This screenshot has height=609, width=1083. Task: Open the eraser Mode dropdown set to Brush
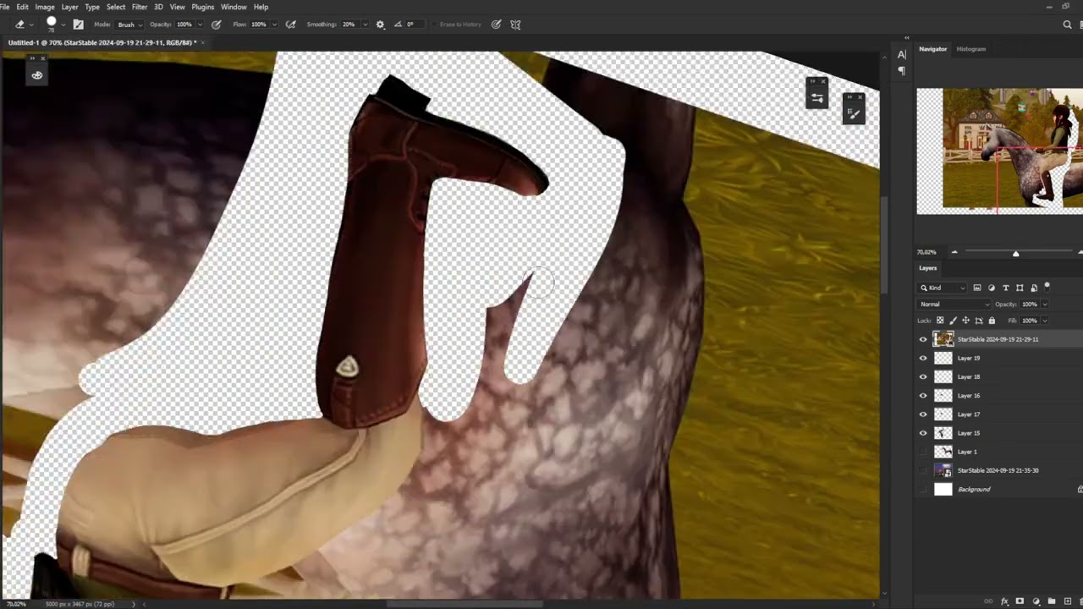[129, 25]
